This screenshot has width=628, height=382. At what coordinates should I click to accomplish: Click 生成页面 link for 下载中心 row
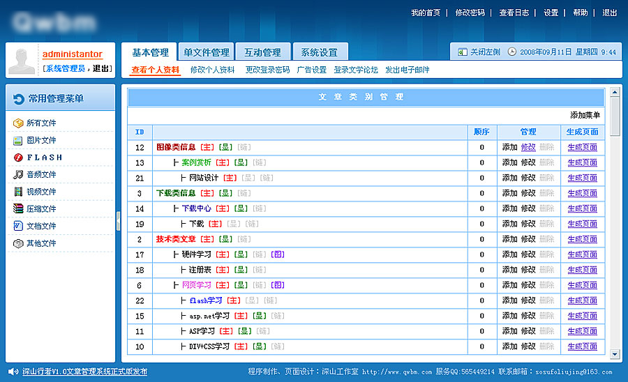click(x=582, y=208)
